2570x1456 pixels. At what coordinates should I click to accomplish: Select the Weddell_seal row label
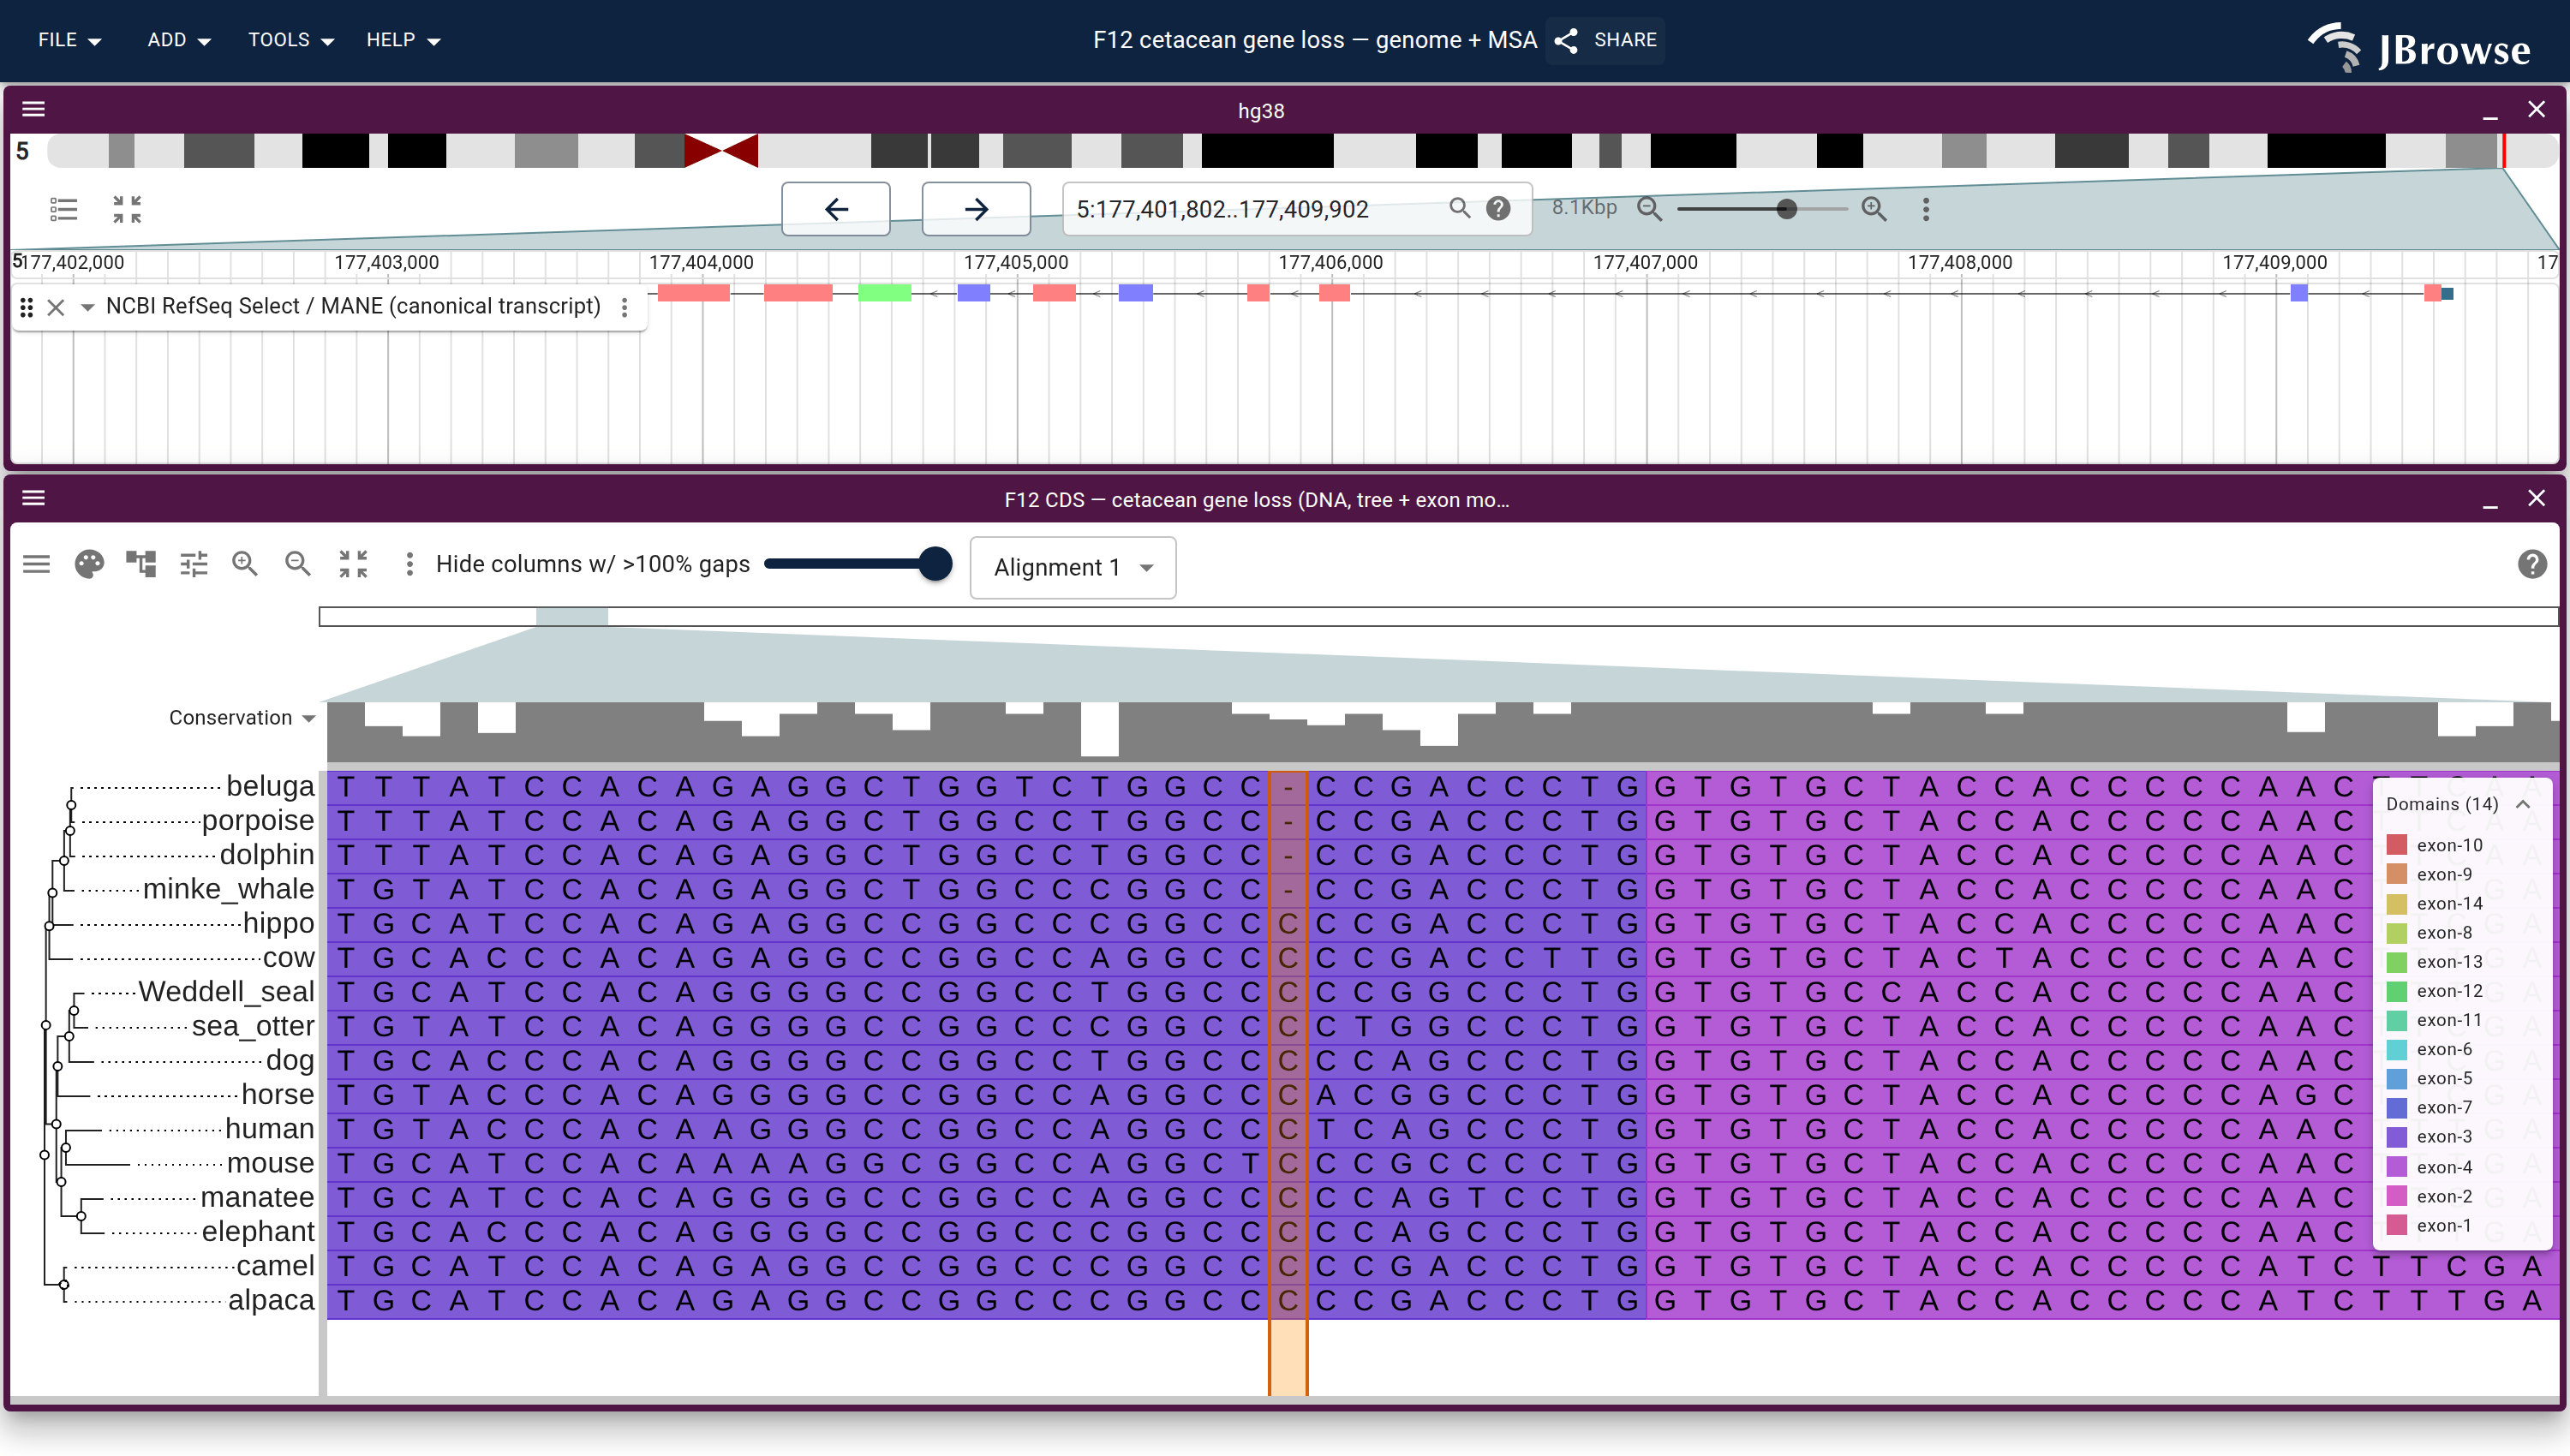click(x=226, y=992)
